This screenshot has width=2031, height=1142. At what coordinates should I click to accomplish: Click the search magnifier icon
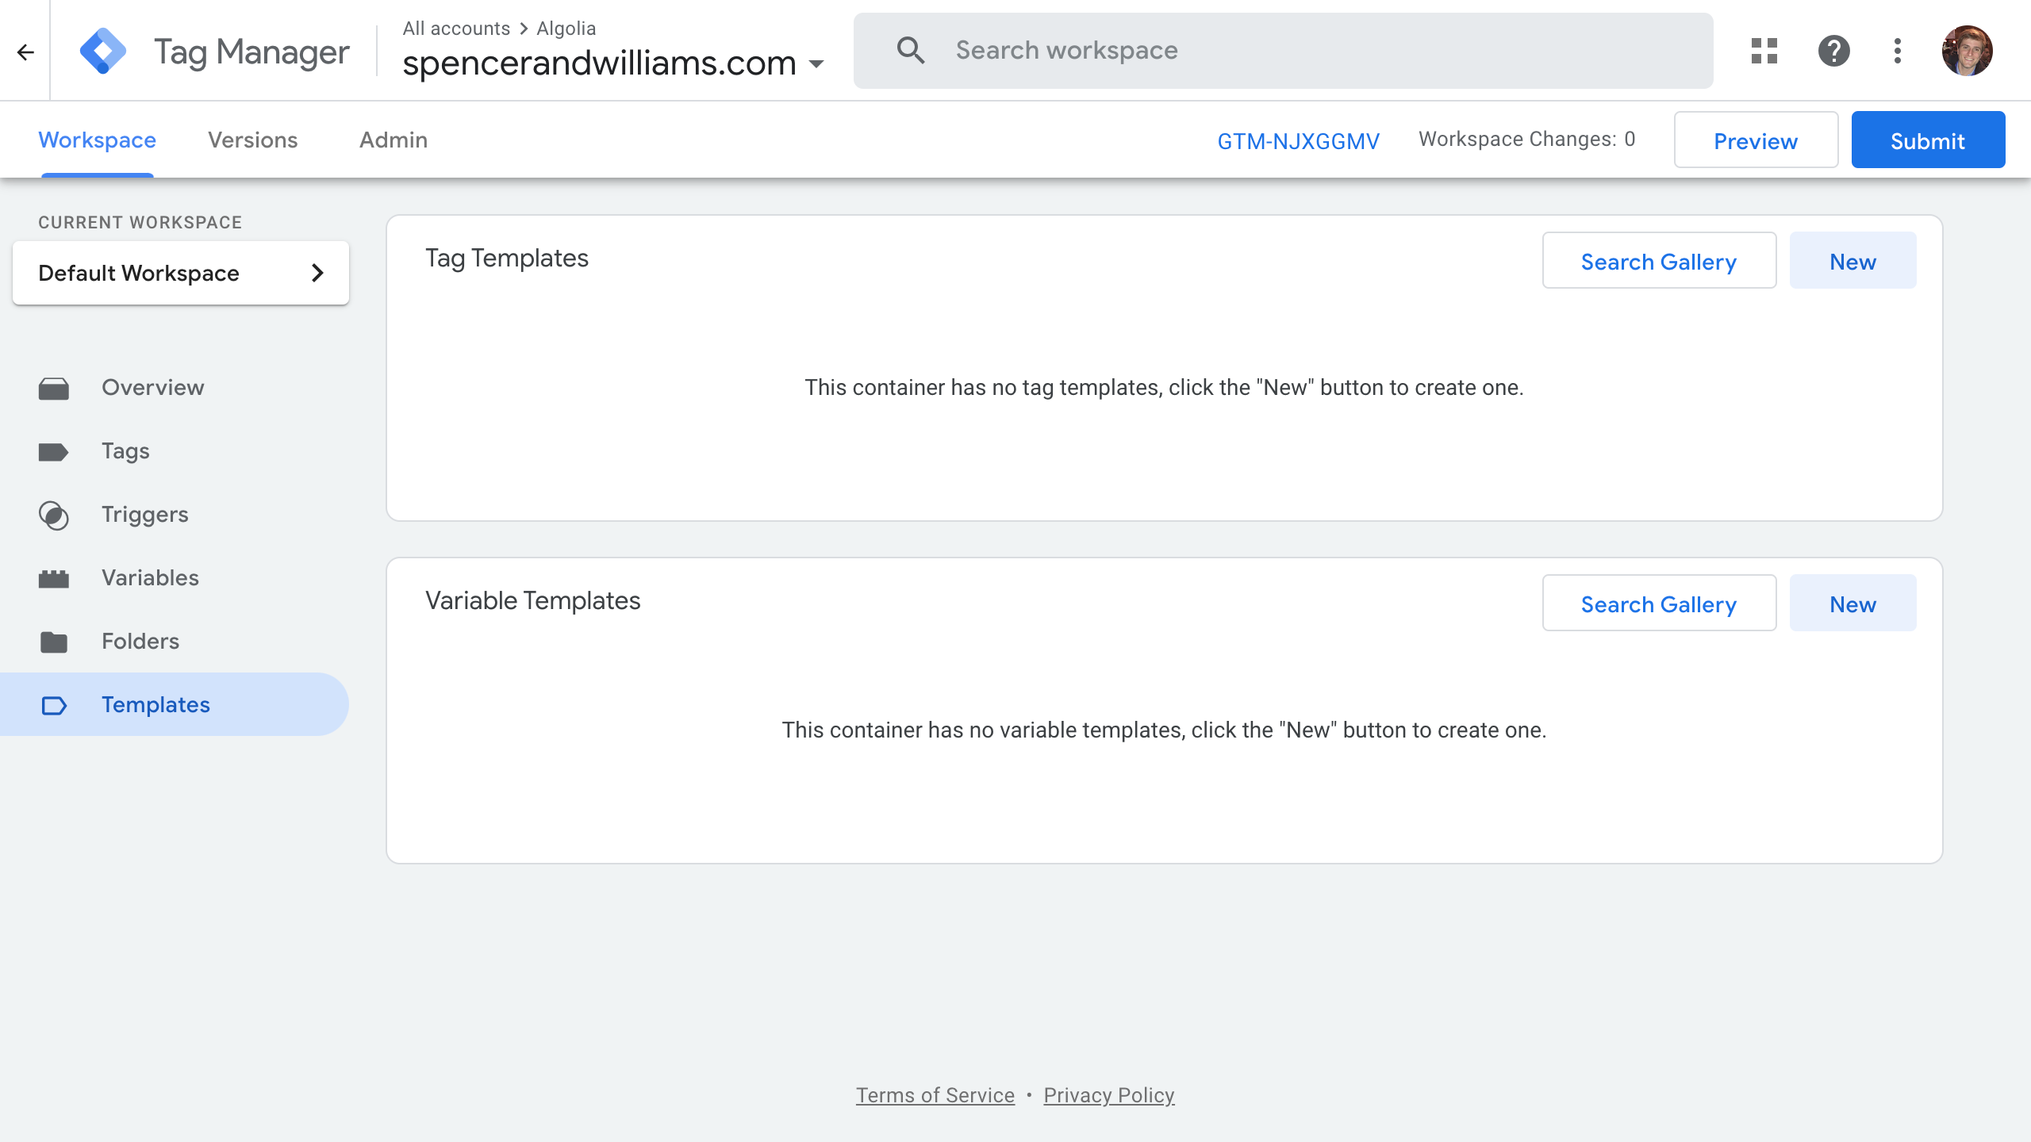911,50
